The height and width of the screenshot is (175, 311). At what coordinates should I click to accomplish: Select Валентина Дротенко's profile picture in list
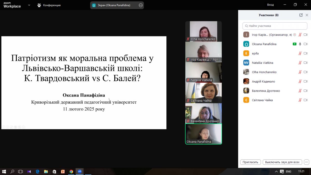click(x=246, y=91)
